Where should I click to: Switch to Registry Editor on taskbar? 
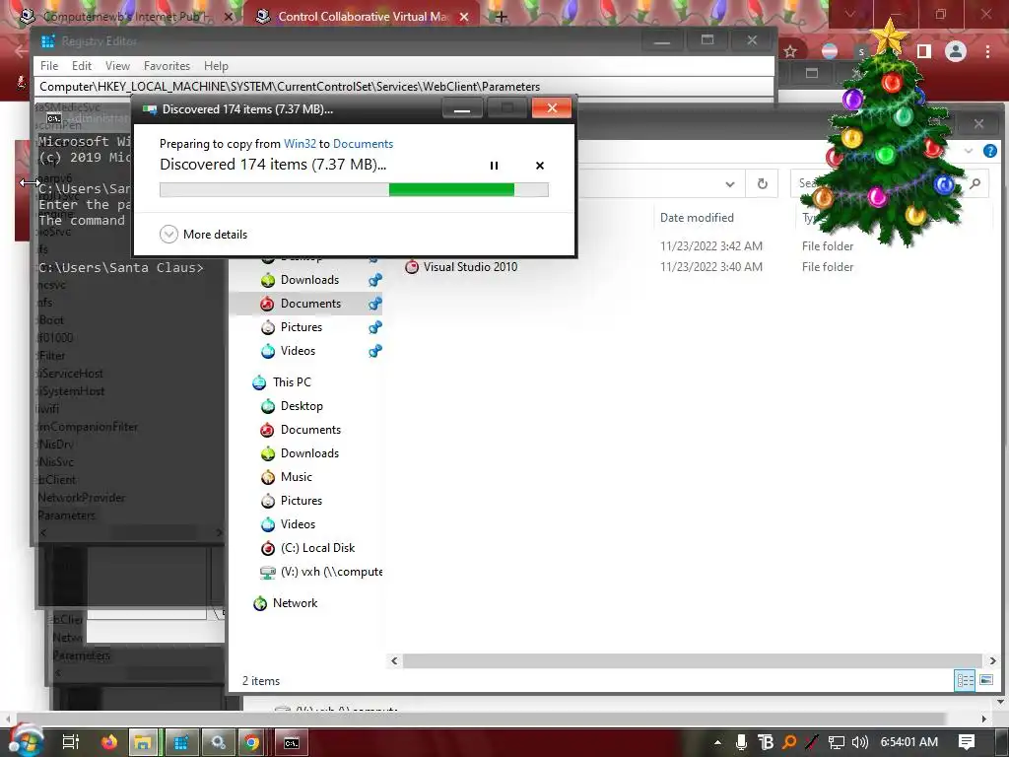181,742
